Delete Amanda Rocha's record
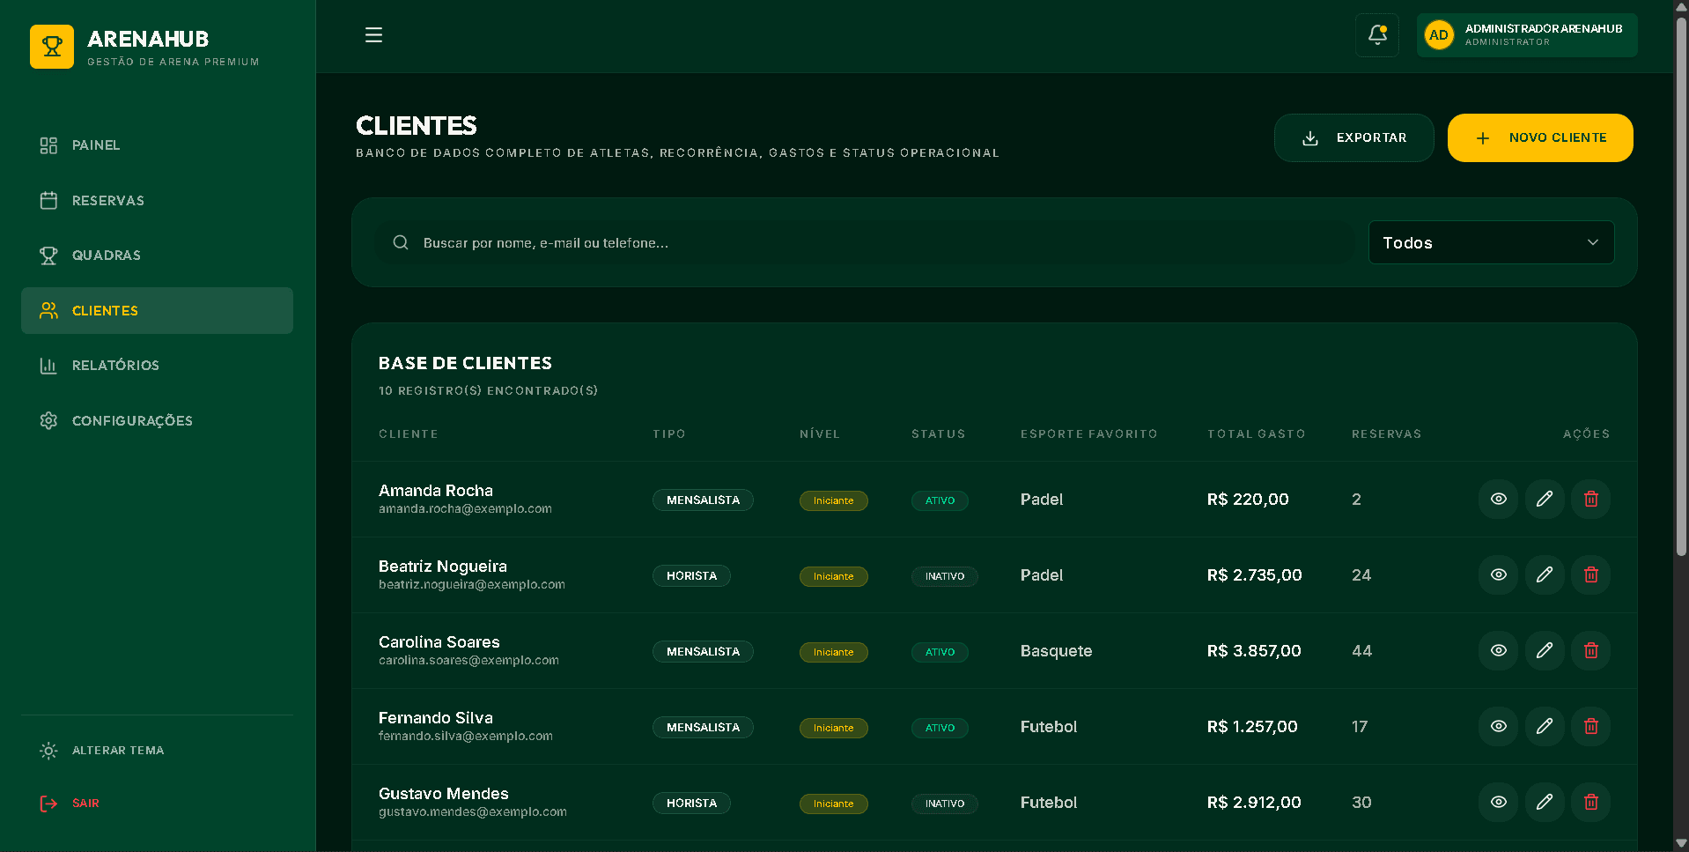Viewport: 1689px width, 852px height. pos(1591,500)
